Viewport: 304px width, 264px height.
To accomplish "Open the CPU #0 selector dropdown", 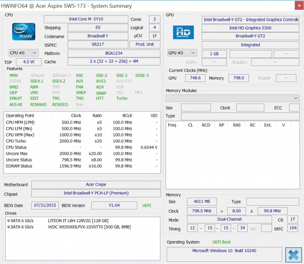I will pyautogui.click(x=23, y=52).
